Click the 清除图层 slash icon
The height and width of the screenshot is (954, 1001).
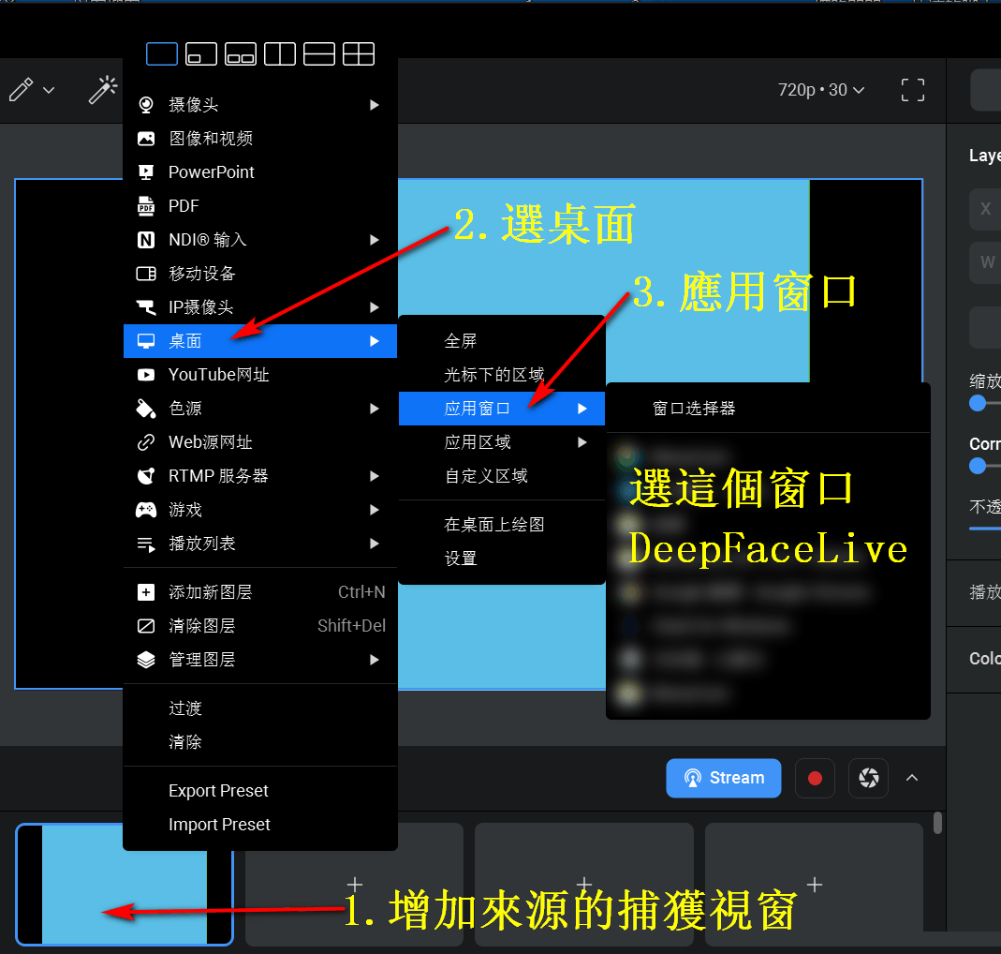pos(146,626)
